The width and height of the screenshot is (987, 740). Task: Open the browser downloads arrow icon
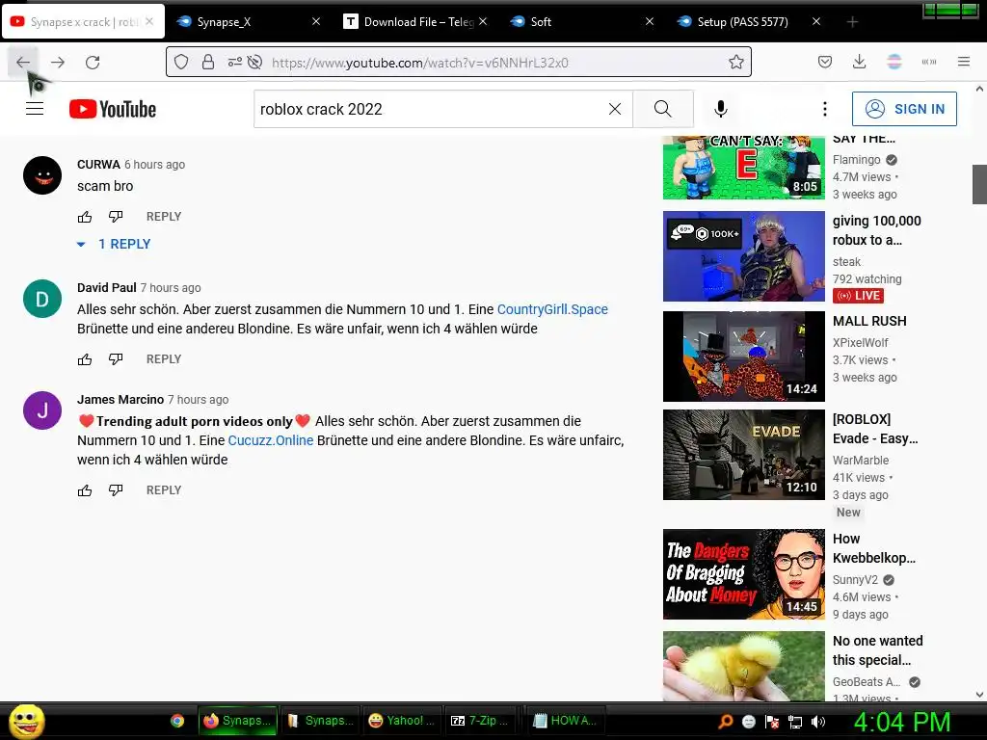(859, 62)
